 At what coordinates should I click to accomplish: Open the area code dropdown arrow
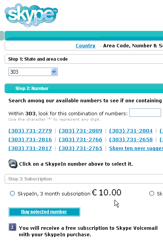(x=54, y=72)
